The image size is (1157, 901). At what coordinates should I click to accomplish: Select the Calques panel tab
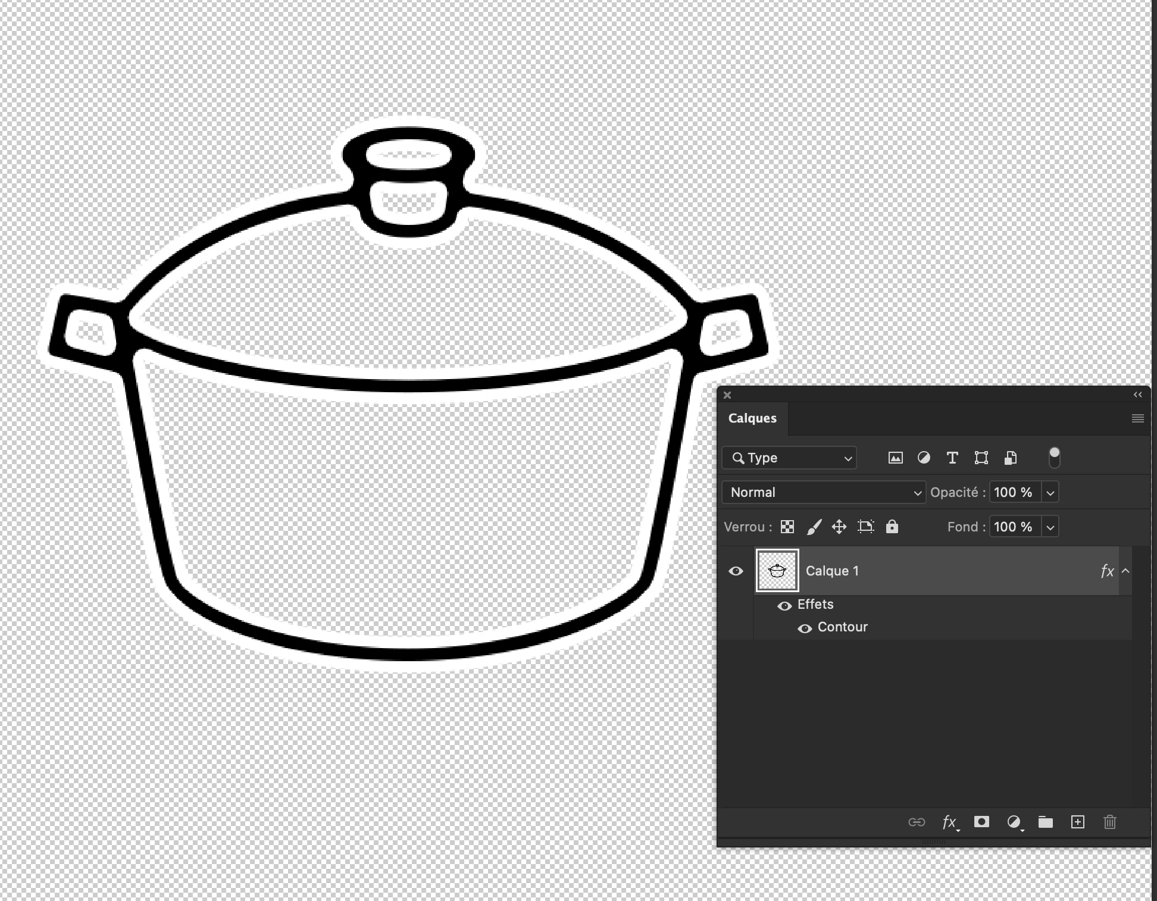tap(752, 418)
